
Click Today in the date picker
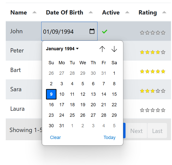pyautogui.click(x=109, y=137)
